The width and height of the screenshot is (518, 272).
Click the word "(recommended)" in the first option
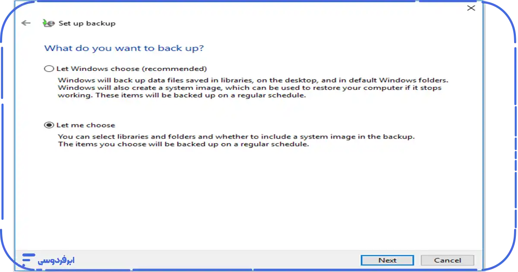point(182,69)
